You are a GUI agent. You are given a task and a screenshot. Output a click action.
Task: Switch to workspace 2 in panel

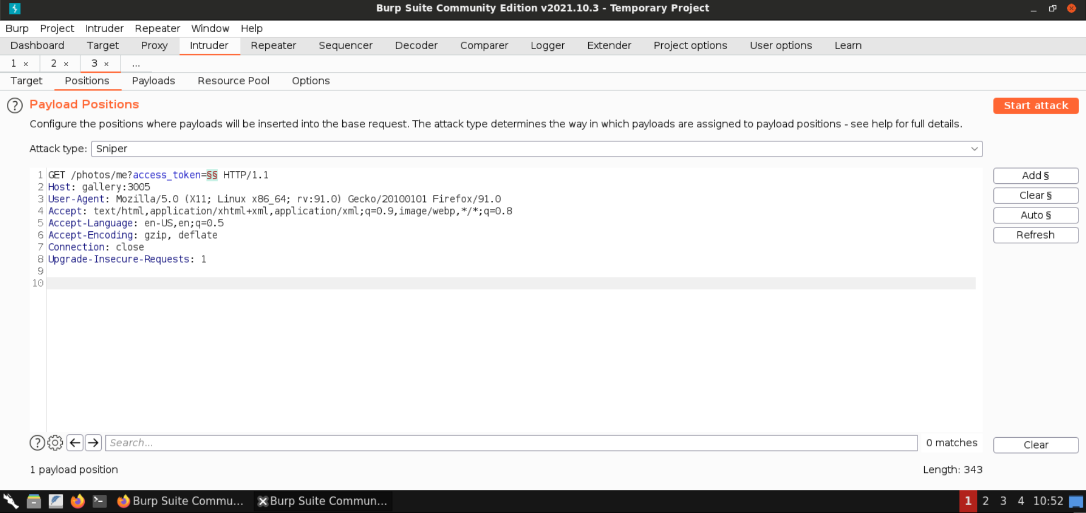pos(985,501)
